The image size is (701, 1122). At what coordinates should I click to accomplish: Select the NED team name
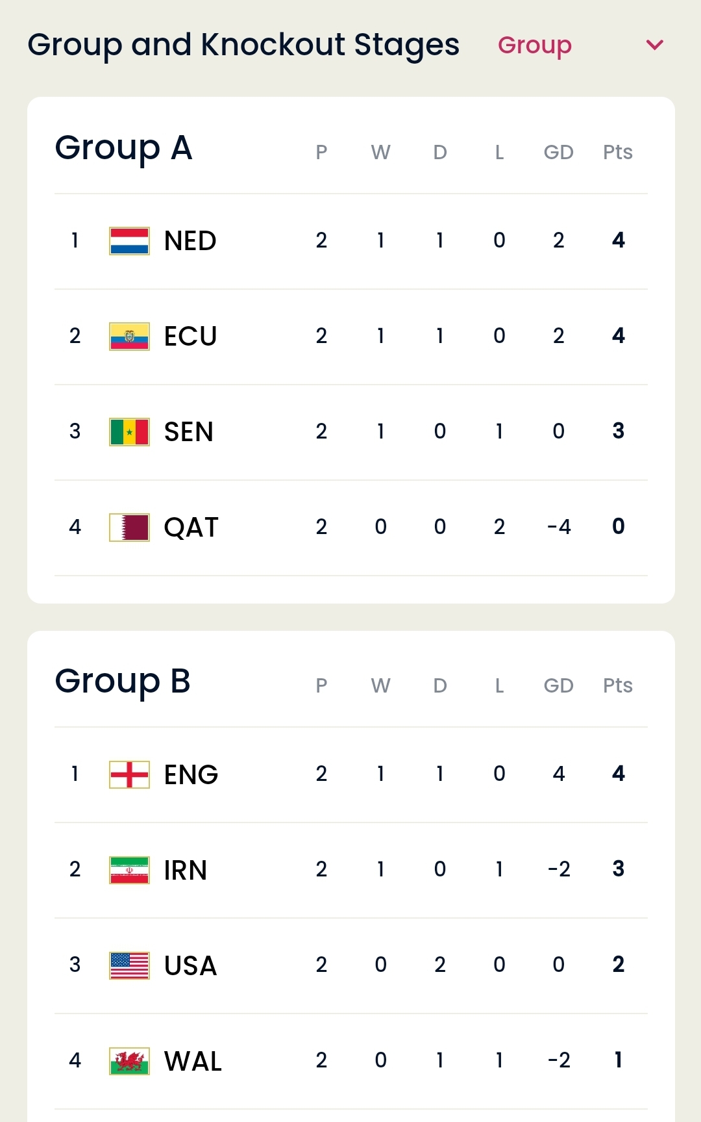point(190,241)
